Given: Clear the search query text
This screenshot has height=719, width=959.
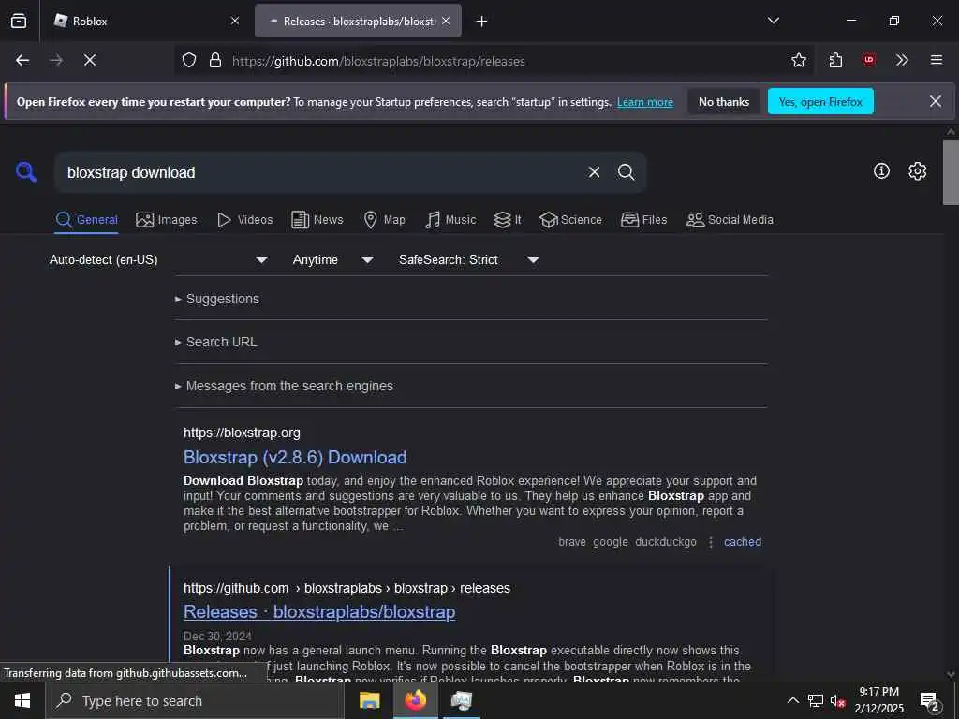Looking at the screenshot, I should (594, 172).
